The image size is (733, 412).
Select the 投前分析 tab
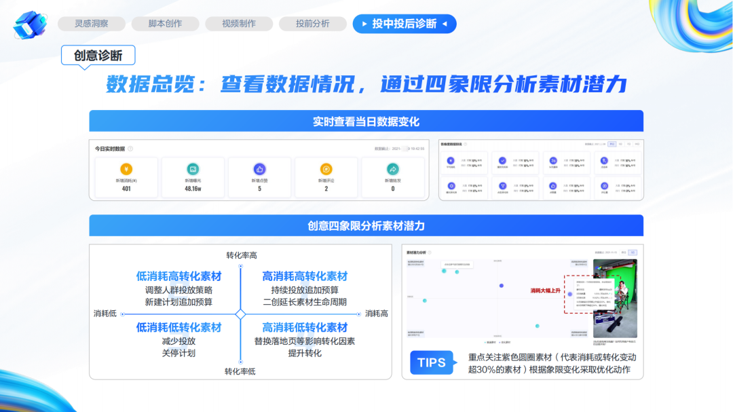click(x=313, y=24)
